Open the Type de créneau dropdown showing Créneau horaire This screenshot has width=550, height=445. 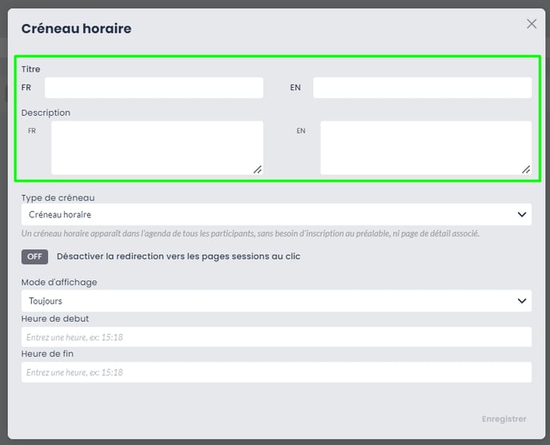[x=277, y=214]
